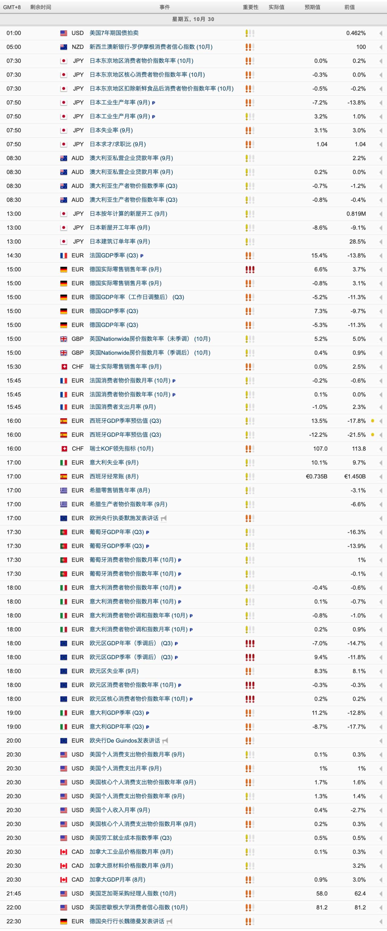The height and width of the screenshot is (931, 387).
Task: Expand arrow for 加拿大GDP月率 (8月) row
Action: click(381, 880)
